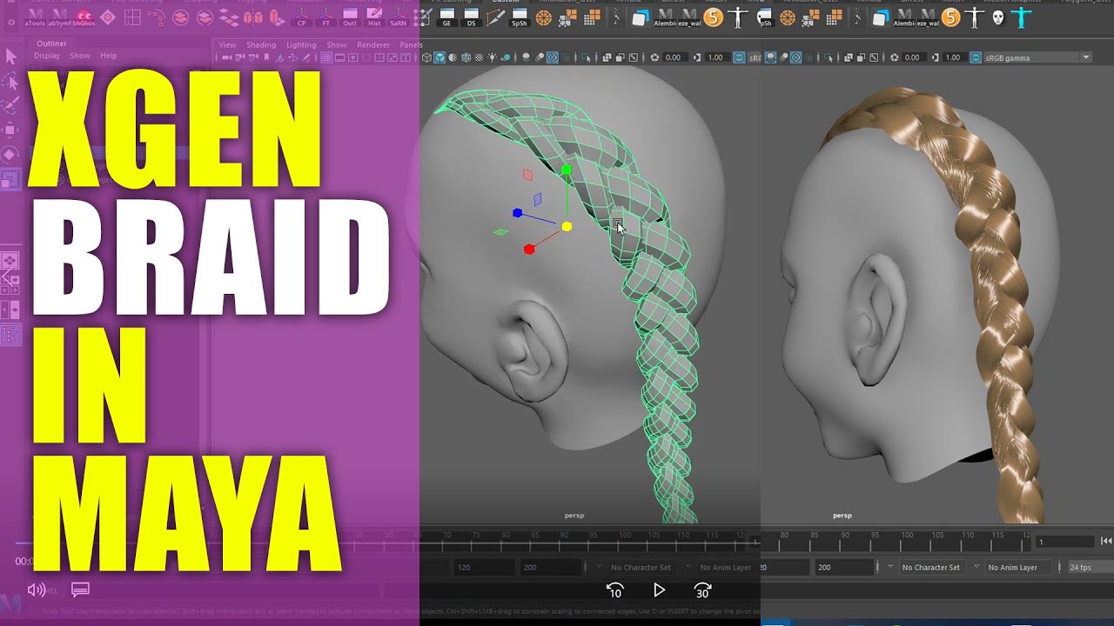
Task: Skip the video forward 30 seconds
Action: pos(702,590)
